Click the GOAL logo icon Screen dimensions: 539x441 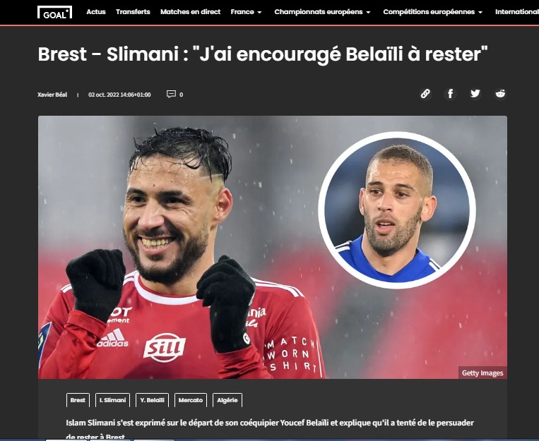54,12
